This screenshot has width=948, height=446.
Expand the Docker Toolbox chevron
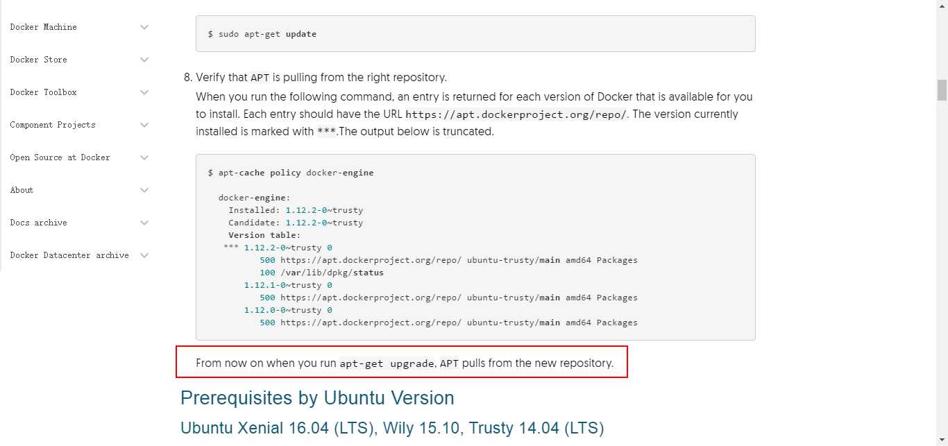coord(144,92)
